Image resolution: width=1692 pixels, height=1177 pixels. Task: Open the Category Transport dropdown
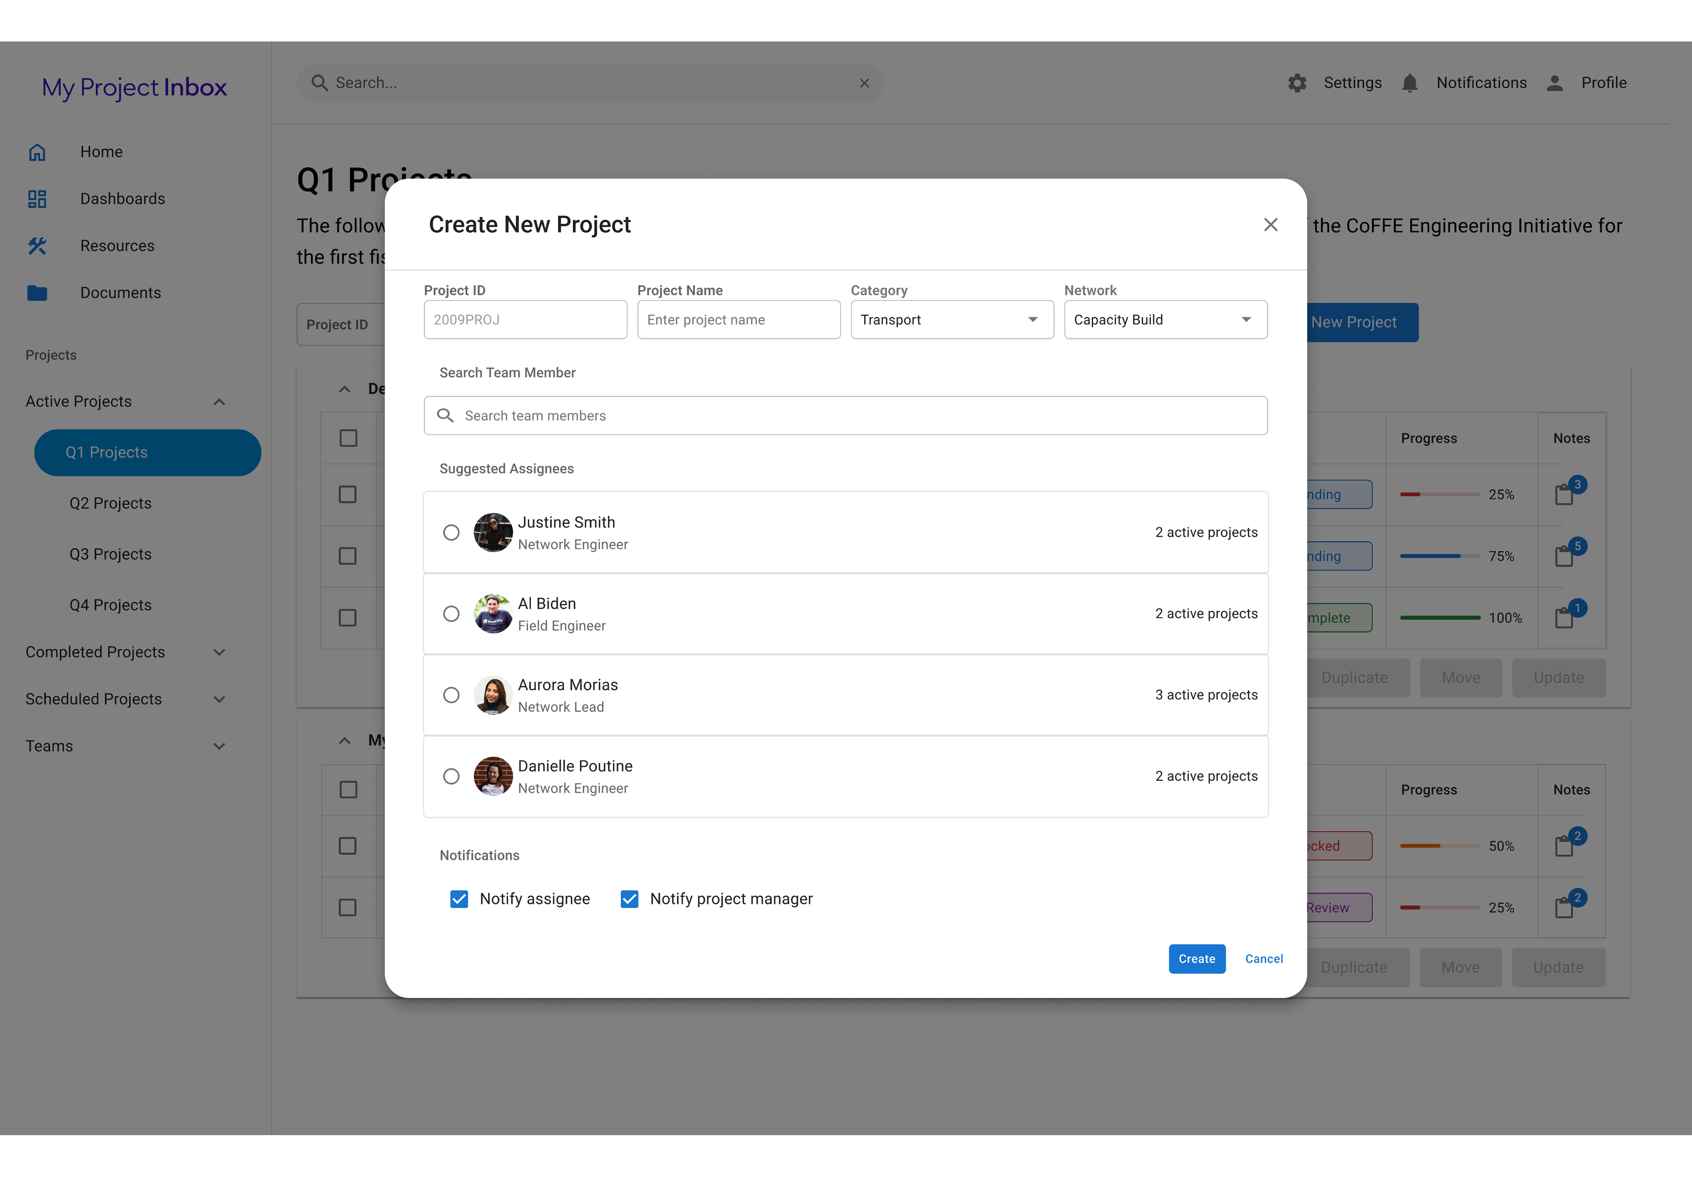[951, 320]
